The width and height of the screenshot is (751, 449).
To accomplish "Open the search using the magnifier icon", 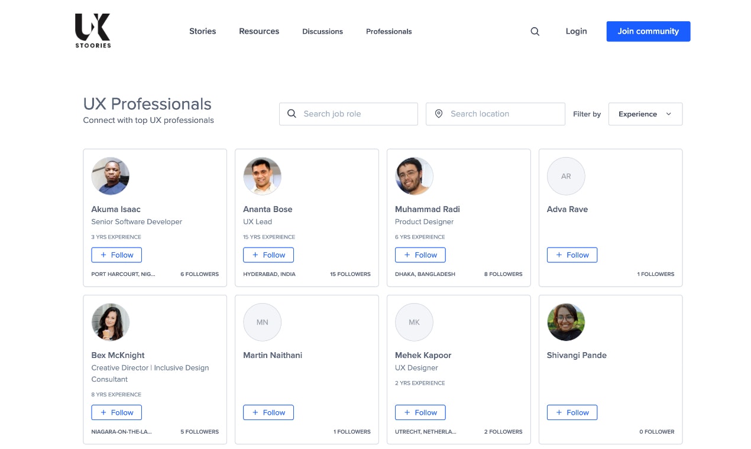I will pyautogui.click(x=535, y=31).
